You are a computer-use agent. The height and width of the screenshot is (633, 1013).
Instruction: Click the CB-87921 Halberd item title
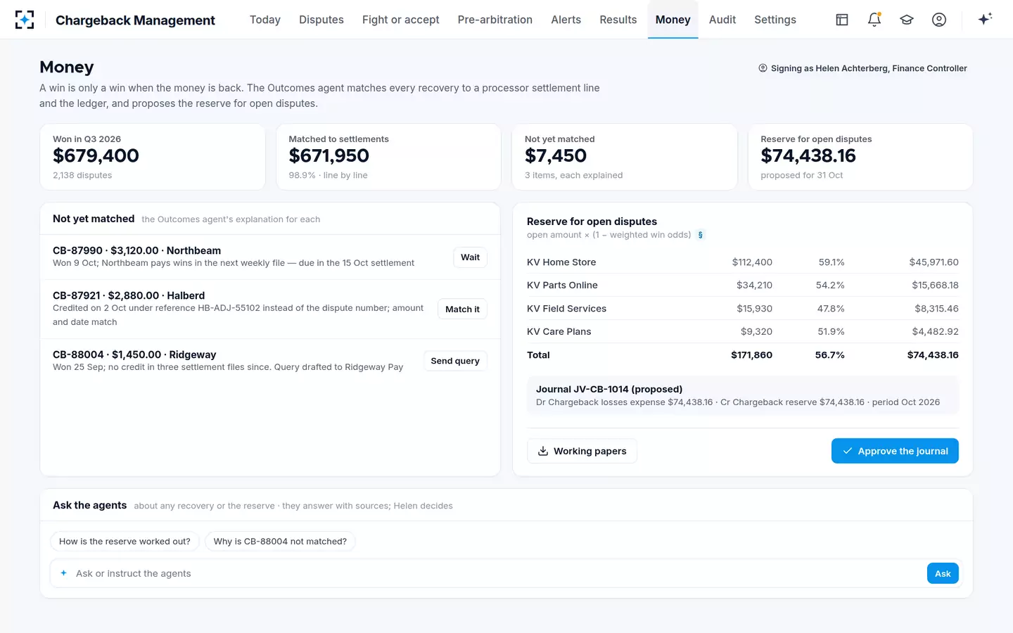[x=129, y=295]
